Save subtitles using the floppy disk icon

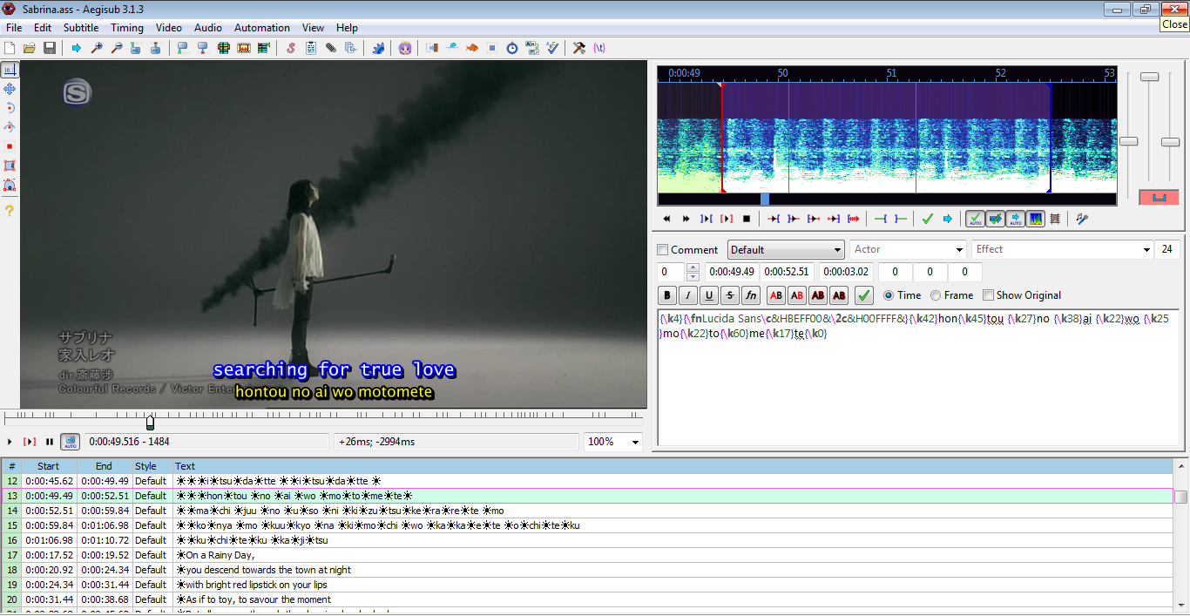[x=50, y=48]
